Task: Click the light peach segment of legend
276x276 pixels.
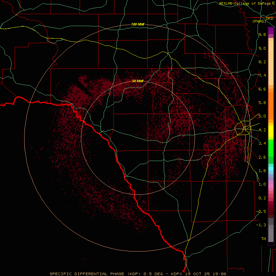Action: coord(271,63)
